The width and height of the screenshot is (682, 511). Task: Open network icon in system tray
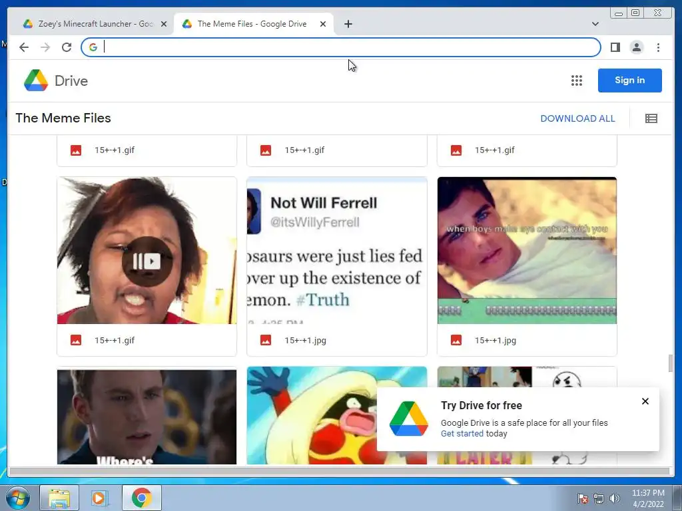click(x=599, y=498)
